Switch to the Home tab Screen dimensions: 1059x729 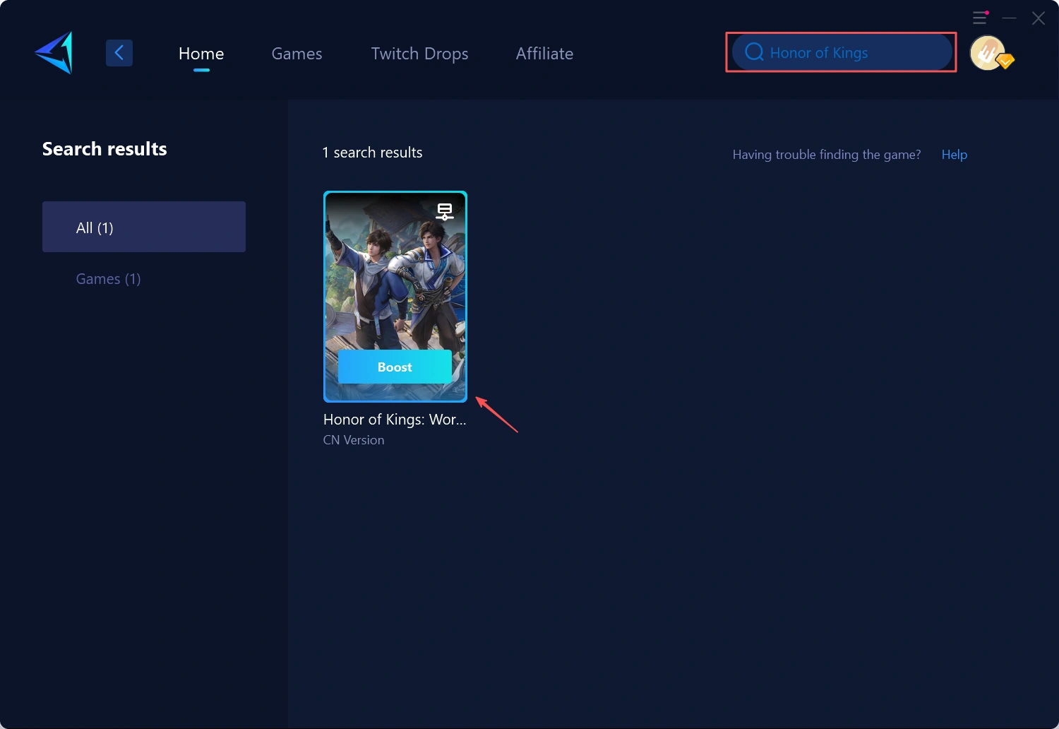[x=201, y=54]
